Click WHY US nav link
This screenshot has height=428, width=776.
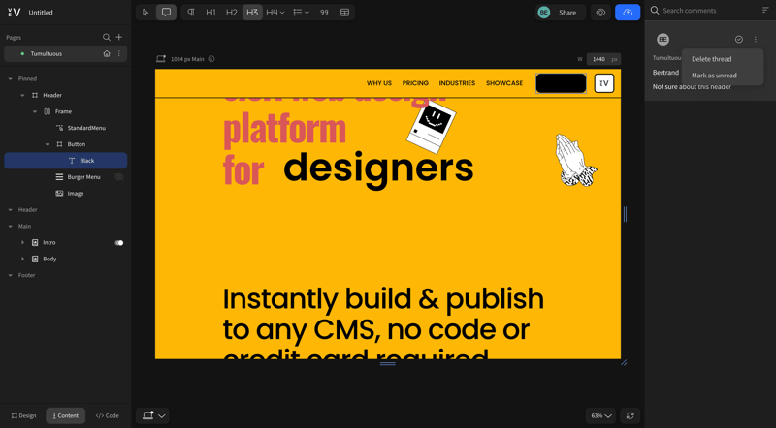tap(379, 83)
